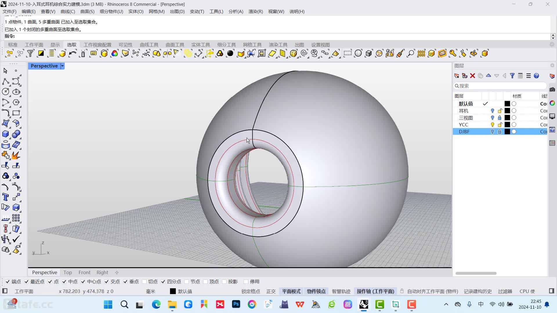
Task: Select the Fillet curves tool
Action: [6, 187]
